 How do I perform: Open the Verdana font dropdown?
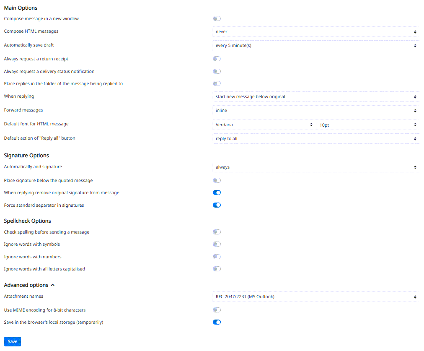pos(264,125)
